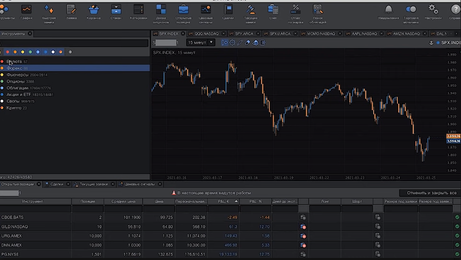Screen dimensions: 461x260
Task: Open chart settings gear icon
Action: tap(232, 43)
